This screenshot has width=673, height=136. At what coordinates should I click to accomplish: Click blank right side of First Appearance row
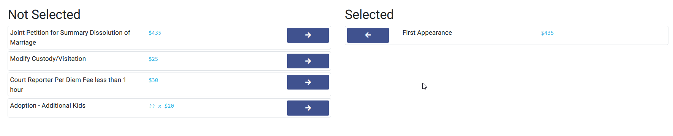click(x=611, y=35)
